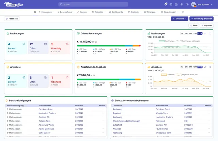Click Rechnung erstellen button

coord(201,19)
